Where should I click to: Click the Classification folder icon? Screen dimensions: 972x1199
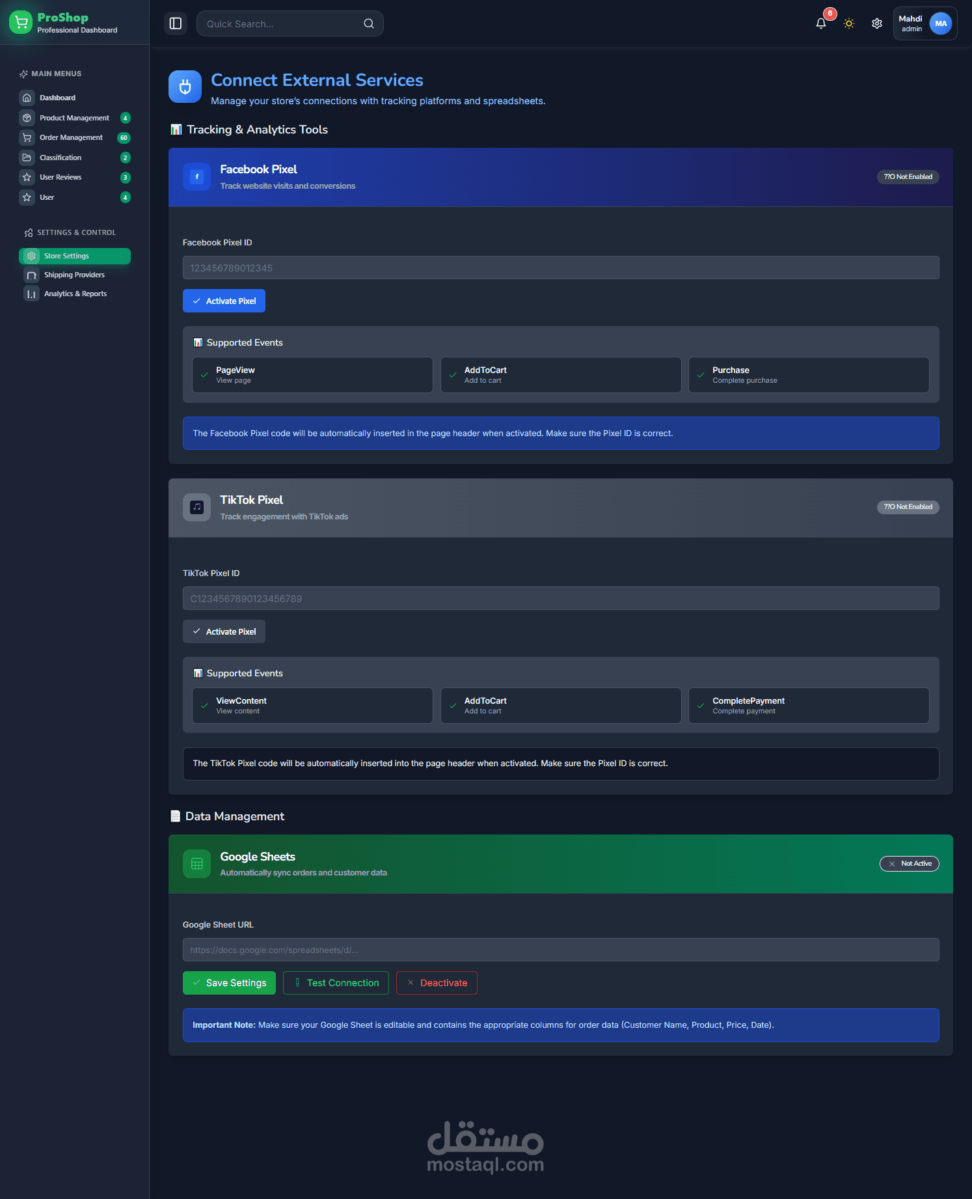(27, 158)
